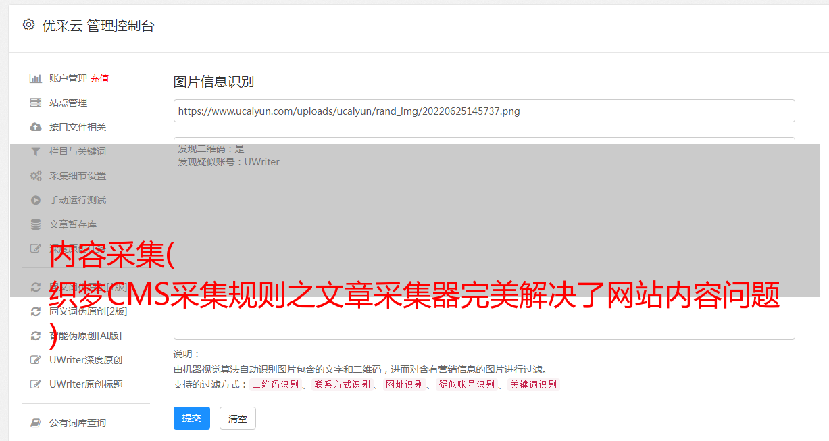Open 接口文件相关 from the sidebar
This screenshot has height=441, width=829.
pos(78,127)
